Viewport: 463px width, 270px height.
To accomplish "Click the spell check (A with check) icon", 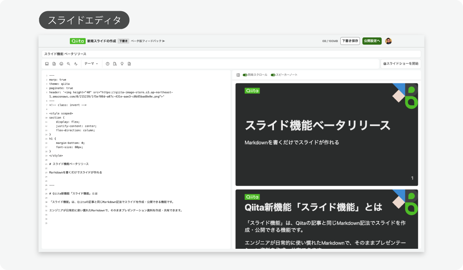I will click(76, 64).
